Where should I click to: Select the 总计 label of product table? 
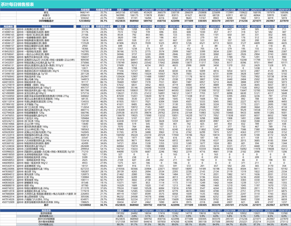[46, 205]
